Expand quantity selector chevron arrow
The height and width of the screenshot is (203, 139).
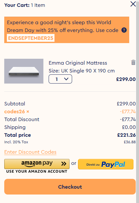point(66,79)
